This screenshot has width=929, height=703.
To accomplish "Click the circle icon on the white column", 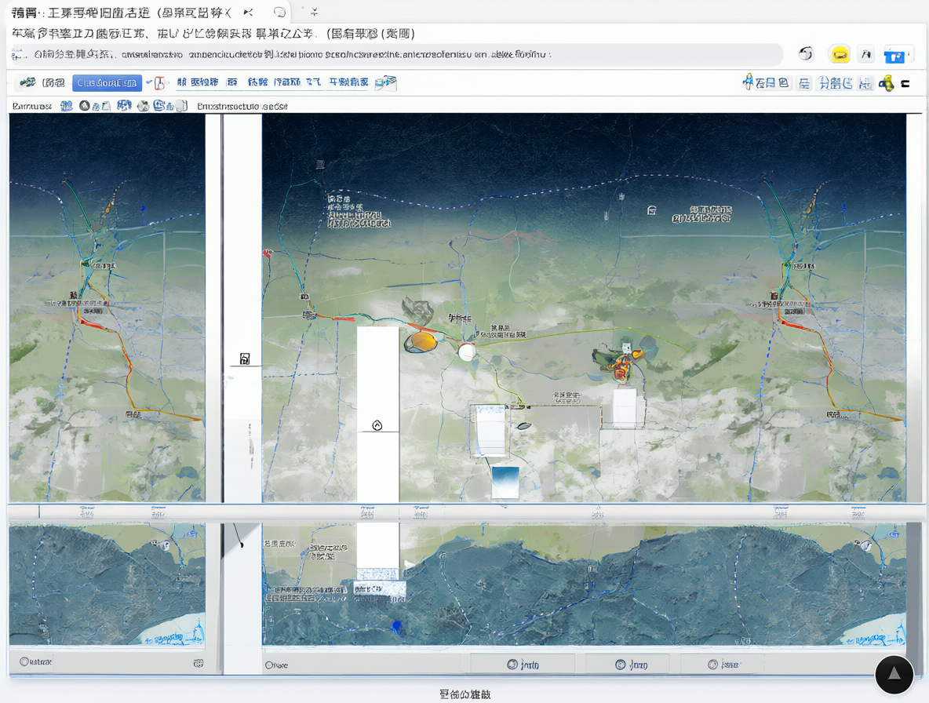I will coord(377,425).
